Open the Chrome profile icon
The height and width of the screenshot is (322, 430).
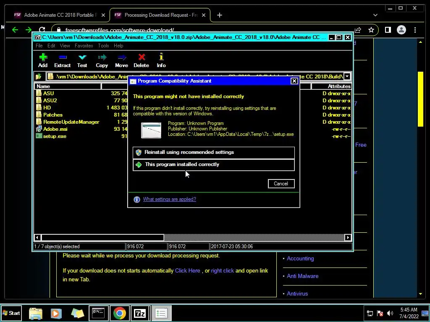click(x=401, y=30)
